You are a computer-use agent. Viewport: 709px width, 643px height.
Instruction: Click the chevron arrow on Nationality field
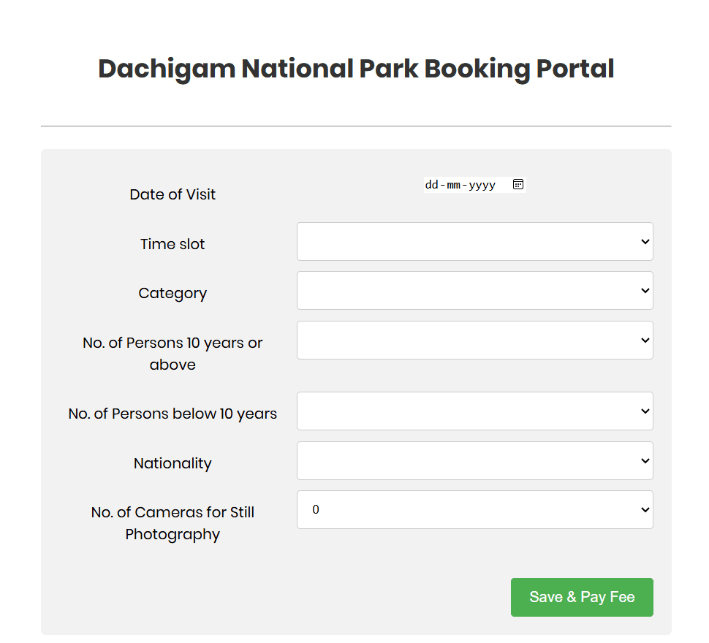(x=645, y=461)
